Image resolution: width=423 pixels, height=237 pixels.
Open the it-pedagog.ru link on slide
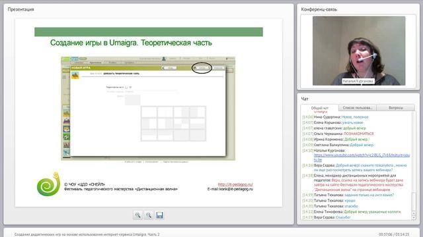coord(235,184)
